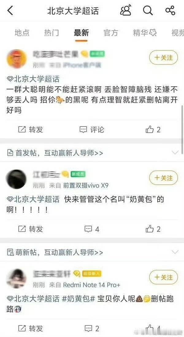Open the #奶黄包# hashtag link
Image resolution: width=184 pixels, height=337 pixels.
click(x=79, y=299)
